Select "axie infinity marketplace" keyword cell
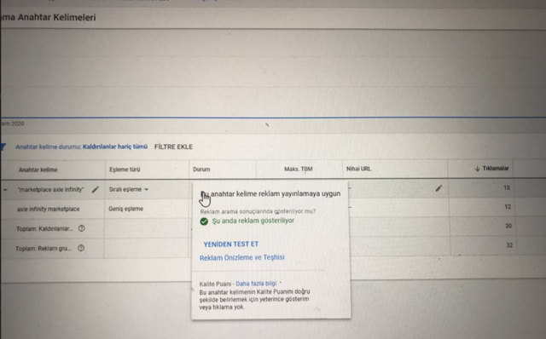This screenshot has height=339, width=546. [x=49, y=209]
